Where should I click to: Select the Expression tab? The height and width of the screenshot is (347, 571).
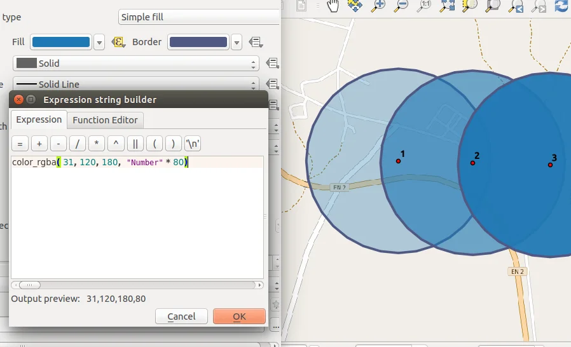[x=39, y=119]
